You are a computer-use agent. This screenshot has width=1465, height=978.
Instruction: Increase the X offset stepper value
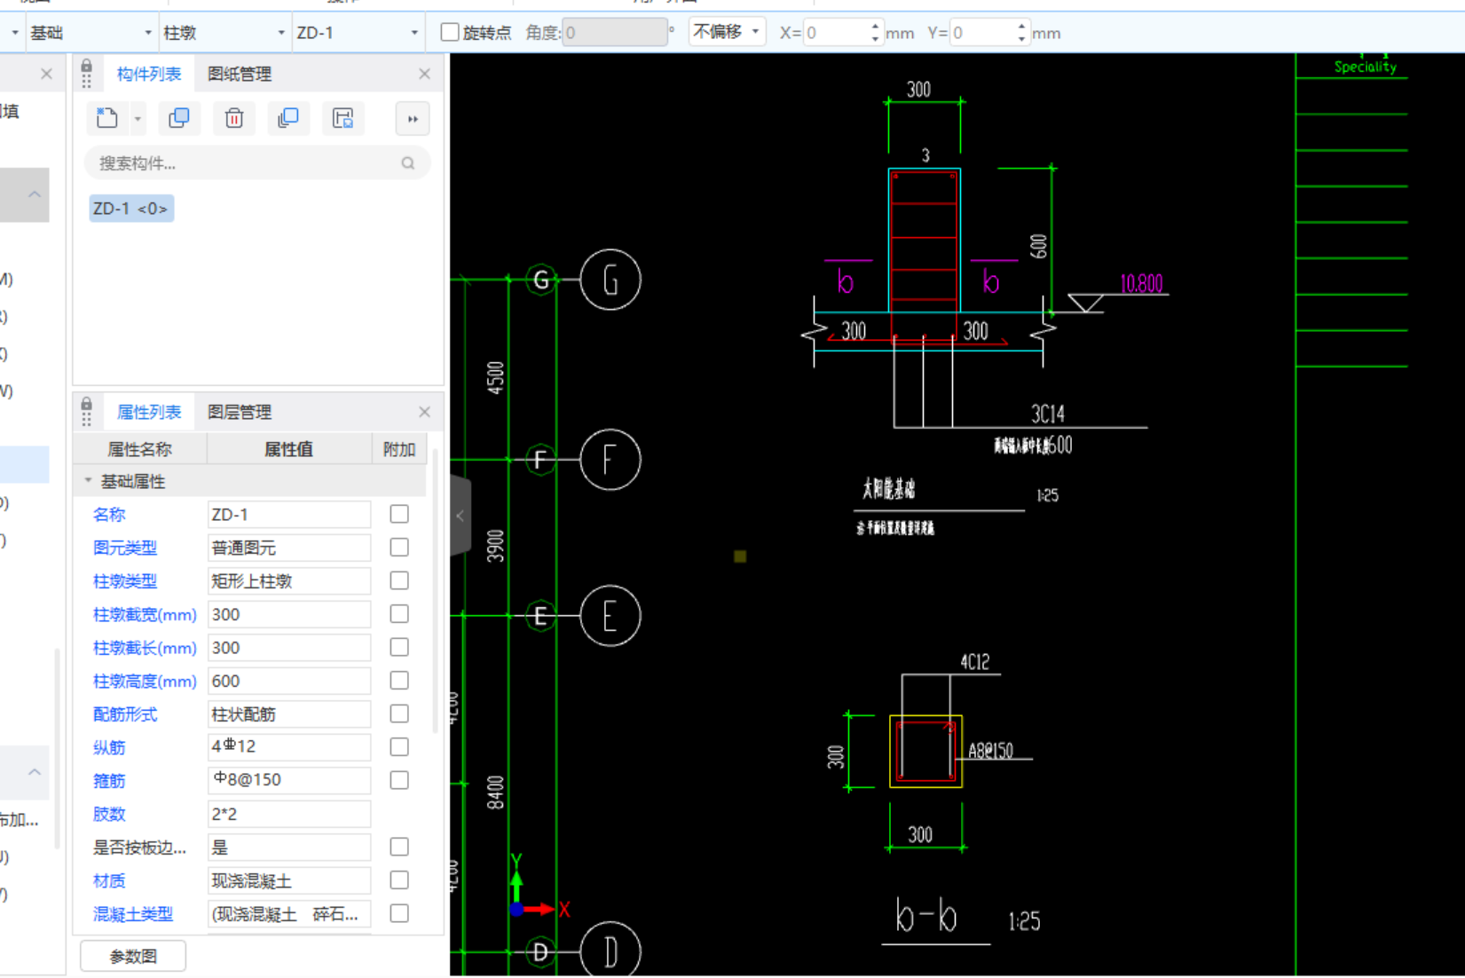click(x=876, y=27)
